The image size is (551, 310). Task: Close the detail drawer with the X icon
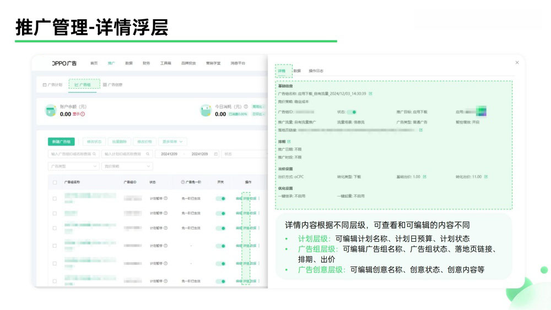tap(517, 62)
